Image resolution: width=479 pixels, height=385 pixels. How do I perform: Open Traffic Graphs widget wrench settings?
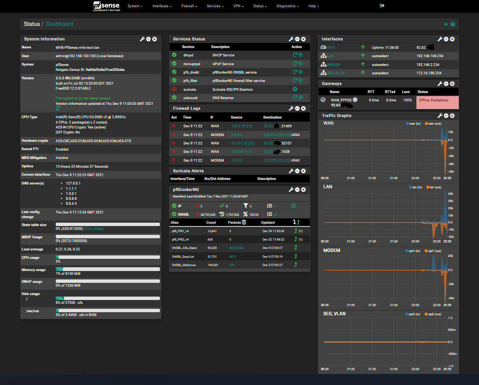click(x=440, y=115)
